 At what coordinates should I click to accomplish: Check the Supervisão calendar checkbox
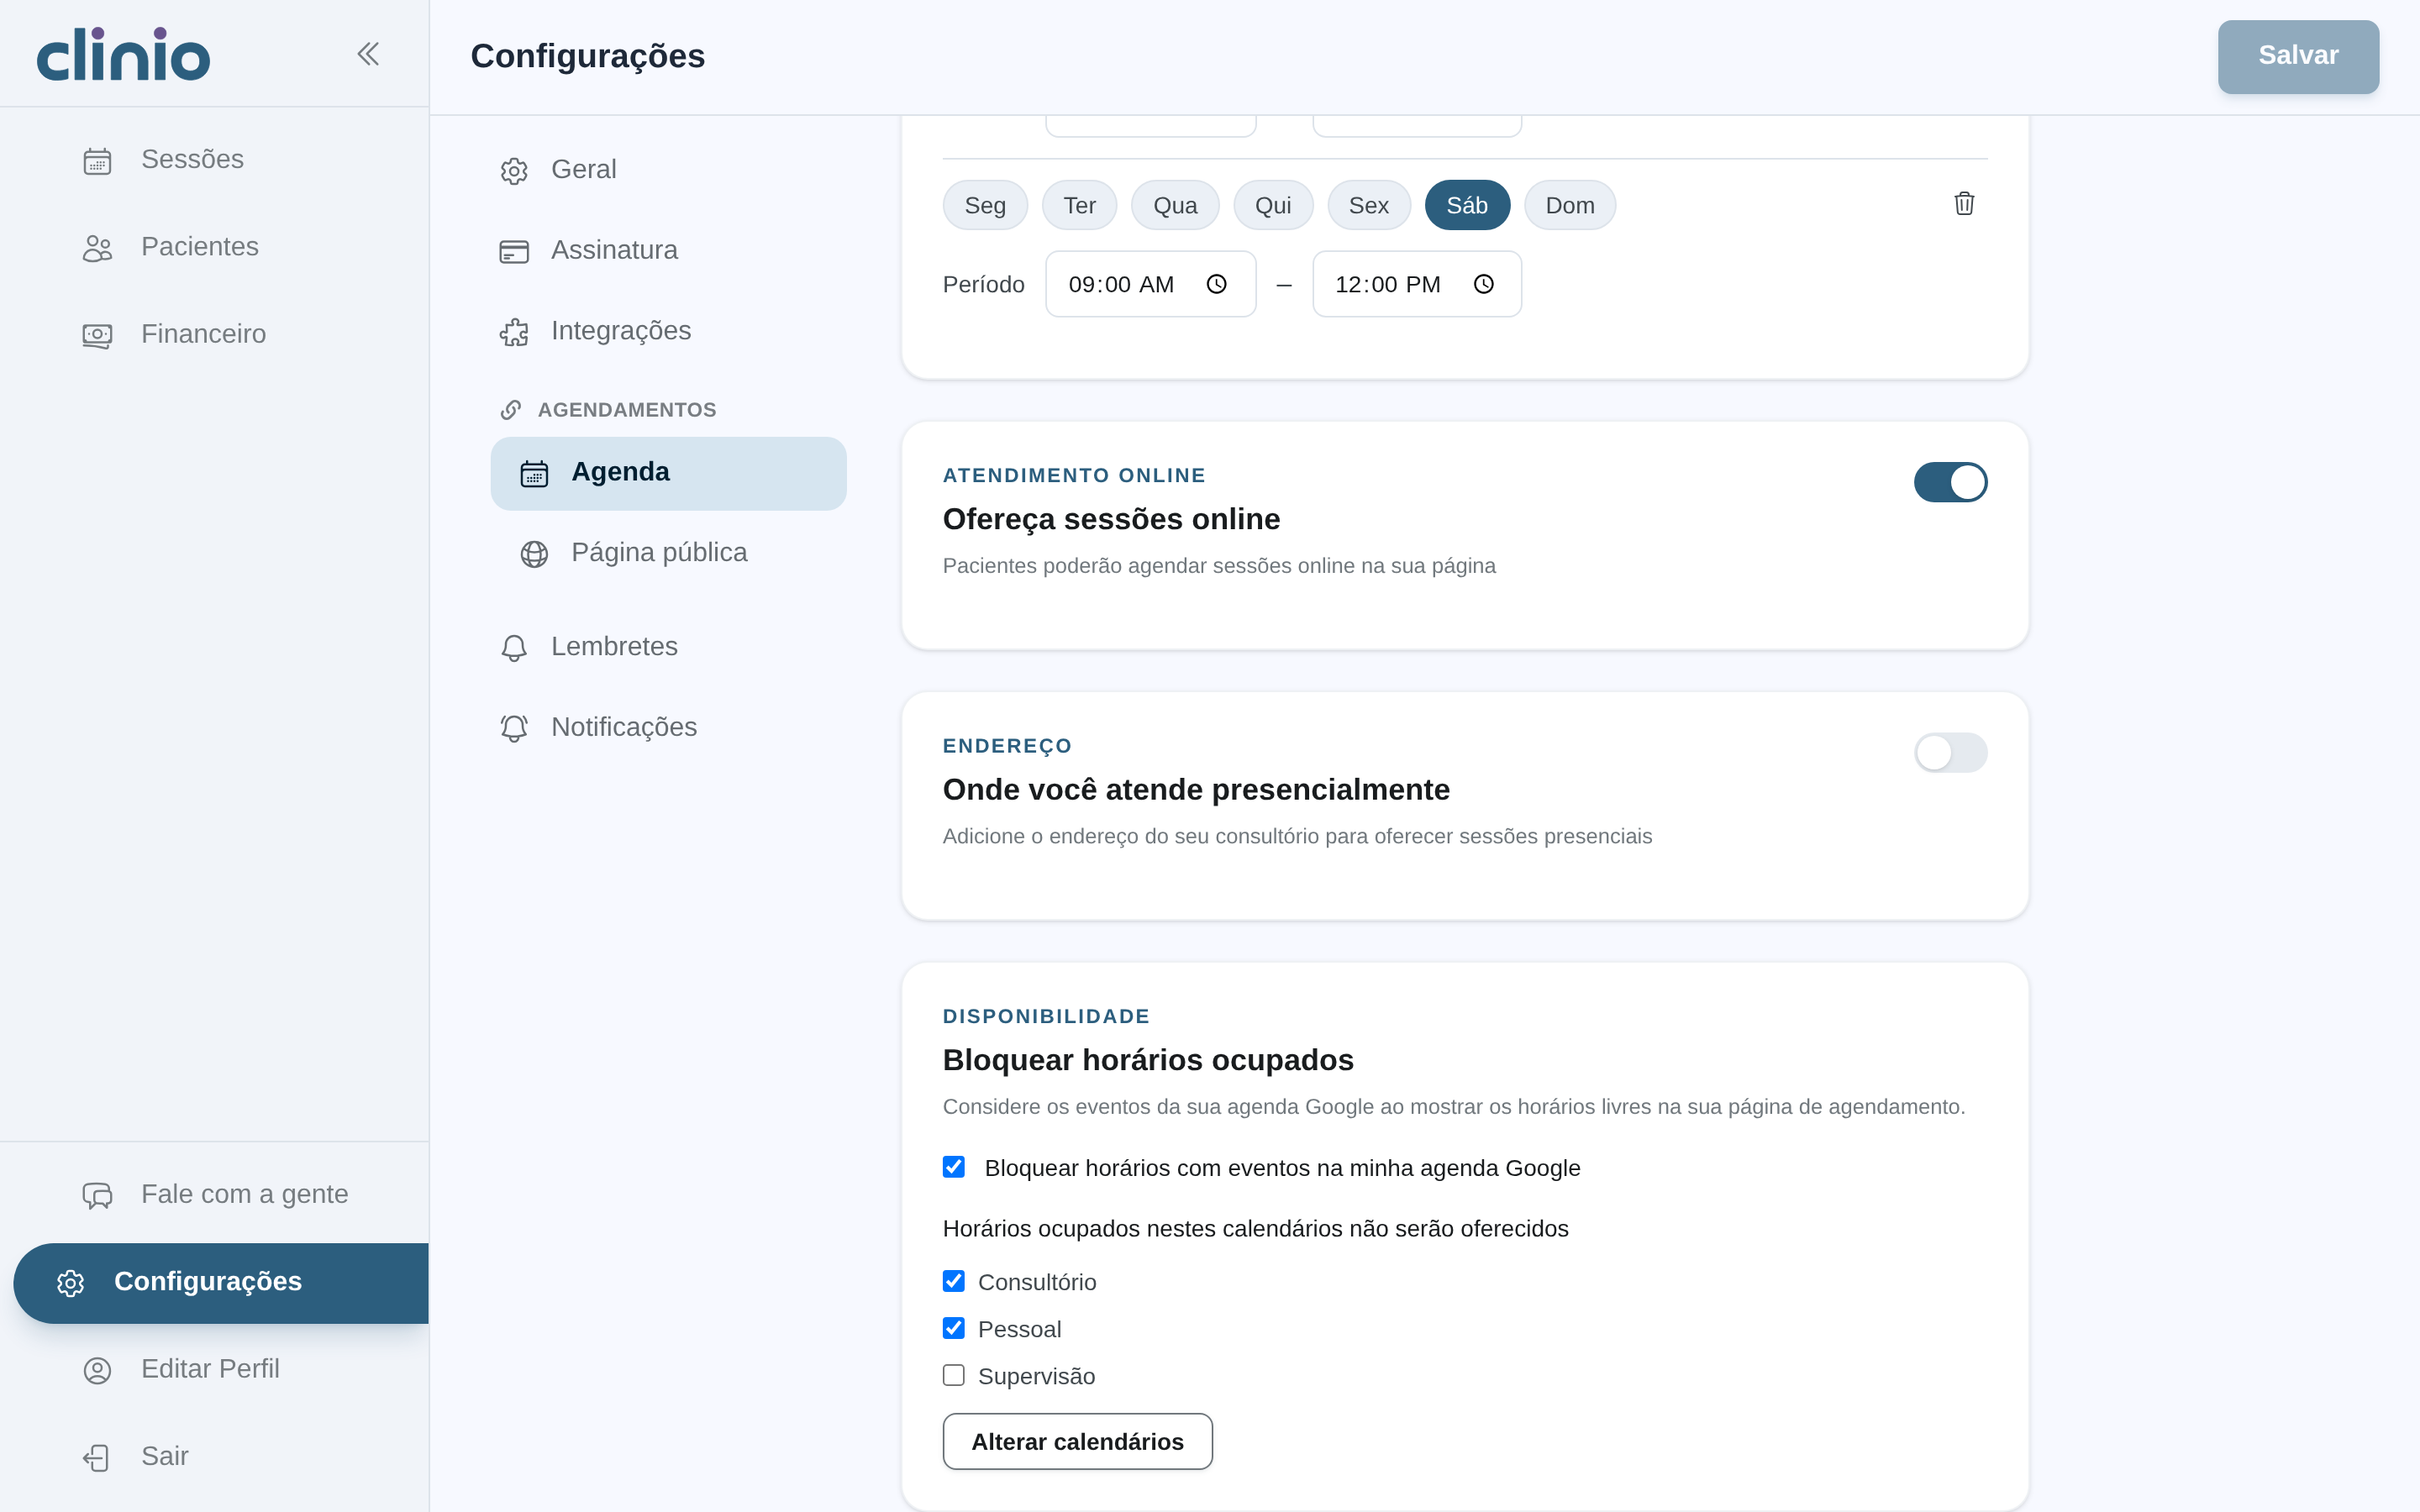click(954, 1375)
